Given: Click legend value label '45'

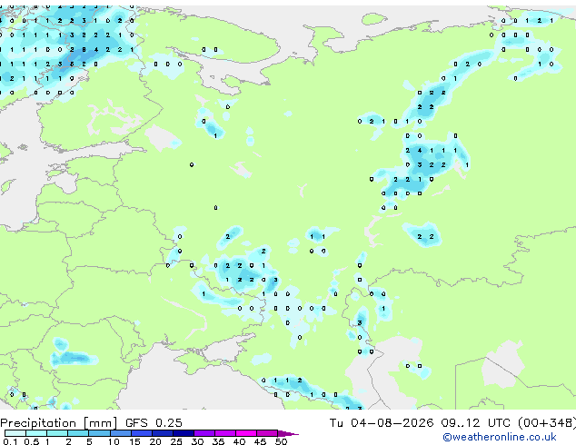Looking at the screenshot, I should pyautogui.click(x=260, y=441).
